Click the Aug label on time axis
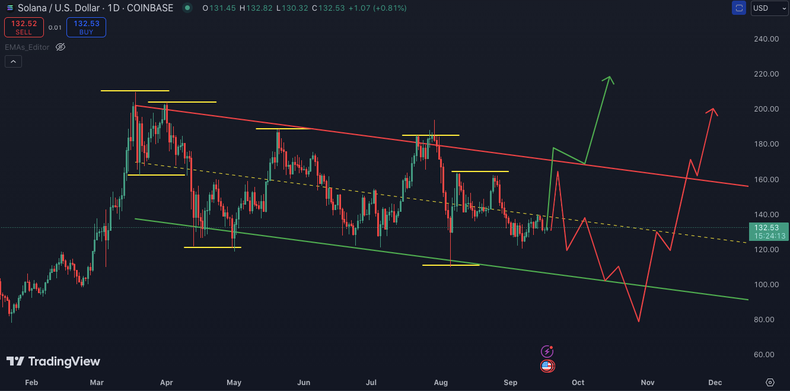The height and width of the screenshot is (391, 790). click(x=441, y=382)
